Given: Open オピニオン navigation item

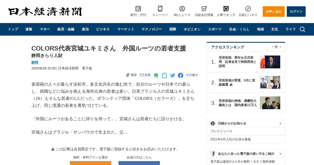Looking at the screenshot, I should [x=192, y=29].
